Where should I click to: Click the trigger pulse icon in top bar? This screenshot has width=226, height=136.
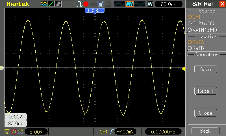(79, 4)
